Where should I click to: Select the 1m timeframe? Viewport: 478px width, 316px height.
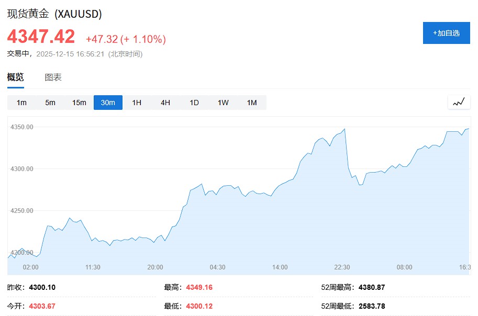tap(21, 103)
